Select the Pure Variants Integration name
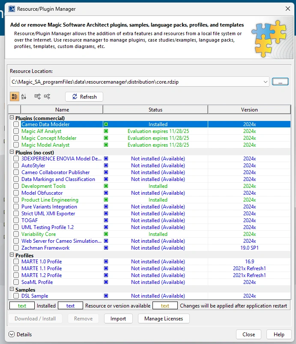 click(x=49, y=207)
